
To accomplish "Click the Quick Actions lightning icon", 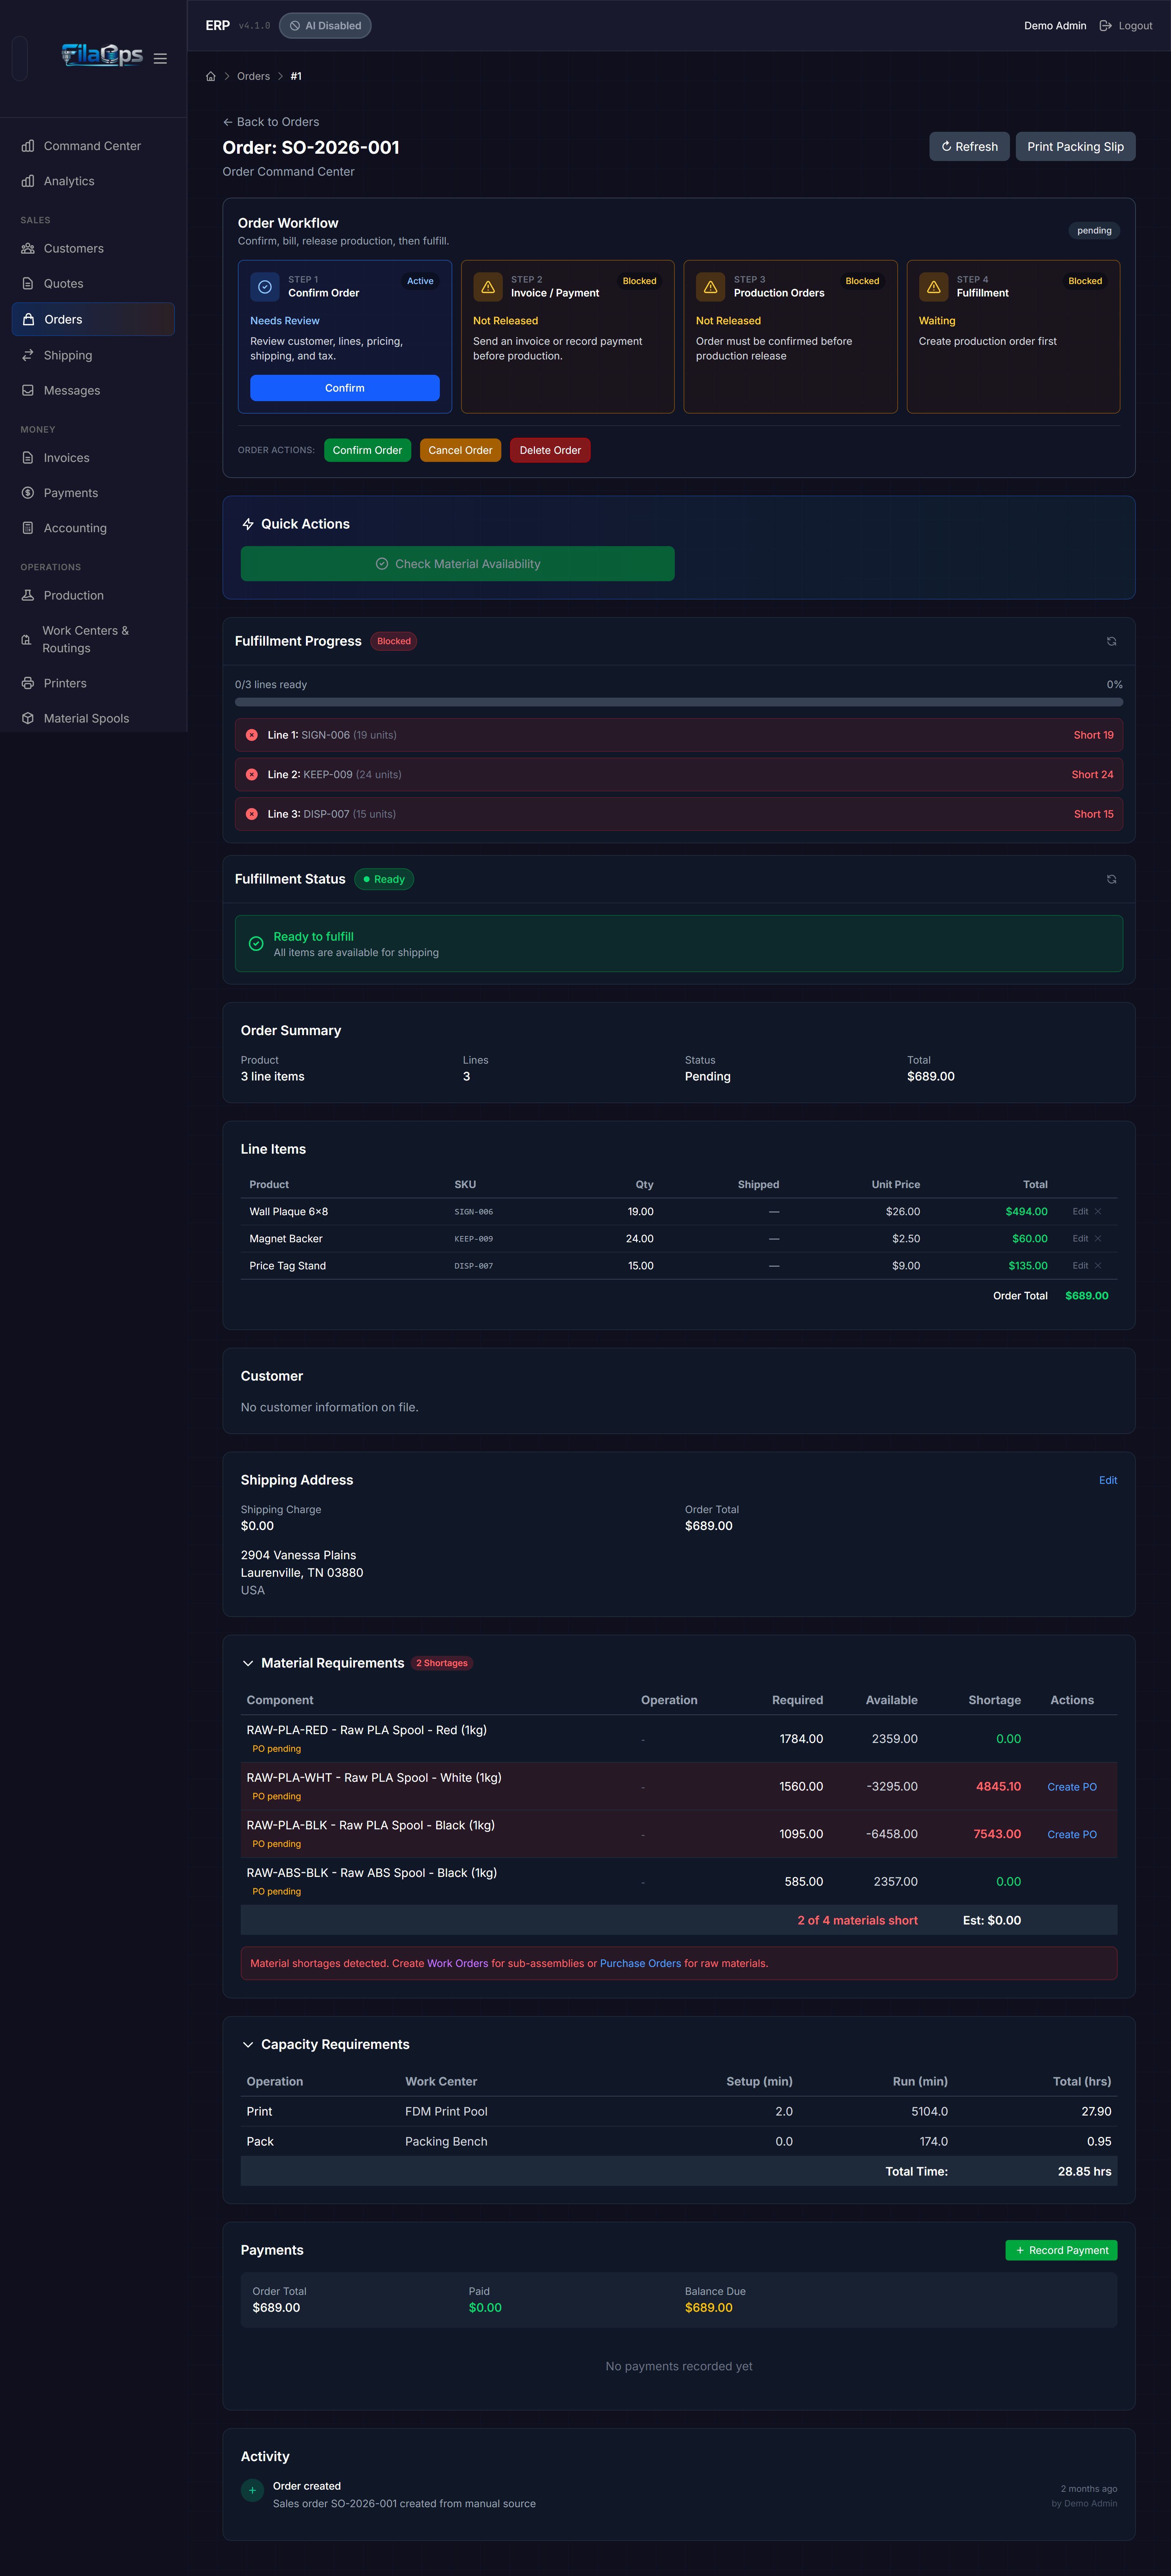I will [x=248, y=524].
